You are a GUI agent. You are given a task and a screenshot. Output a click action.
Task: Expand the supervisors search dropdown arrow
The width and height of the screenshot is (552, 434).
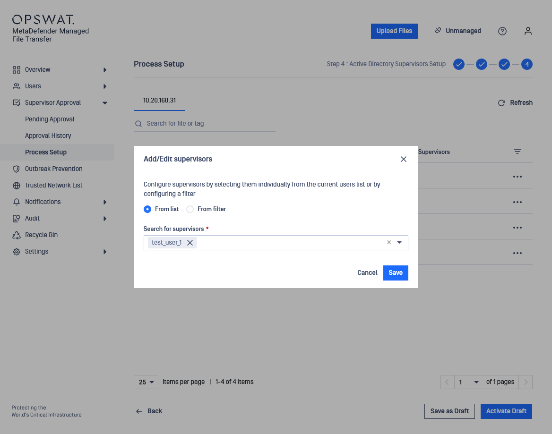[x=399, y=243]
